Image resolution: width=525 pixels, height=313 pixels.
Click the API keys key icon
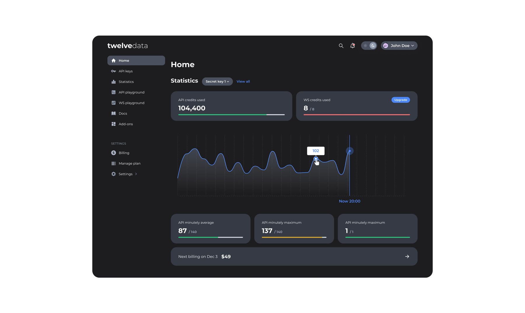pyautogui.click(x=113, y=71)
